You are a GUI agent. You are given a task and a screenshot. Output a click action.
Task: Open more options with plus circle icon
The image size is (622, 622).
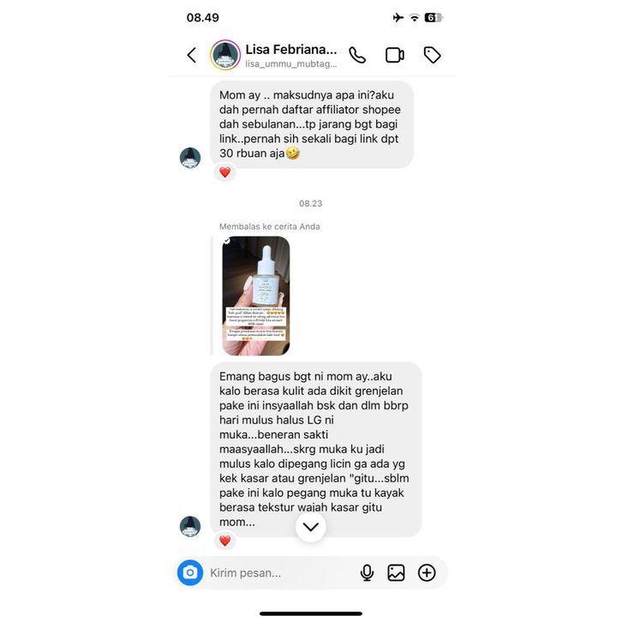[427, 572]
